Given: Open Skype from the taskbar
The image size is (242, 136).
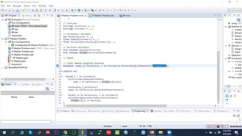Looking at the screenshot, I should click(30, 133).
